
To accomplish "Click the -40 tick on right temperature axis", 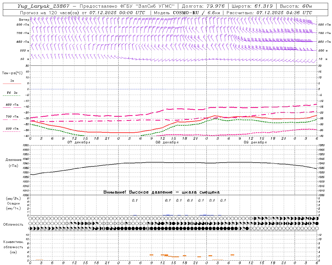I will 321,136.
